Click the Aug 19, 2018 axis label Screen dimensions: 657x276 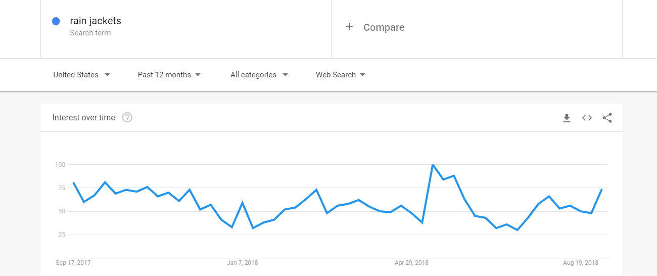(581, 263)
